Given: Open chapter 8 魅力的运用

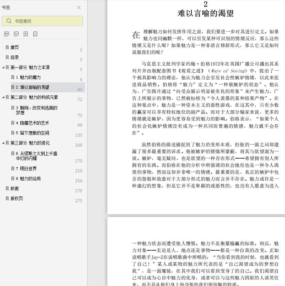Looking at the screenshot, I should click(28, 179).
